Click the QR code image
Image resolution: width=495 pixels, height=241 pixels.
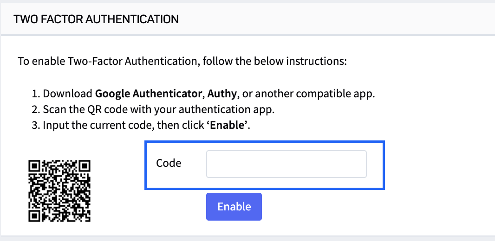pyautogui.click(x=59, y=190)
